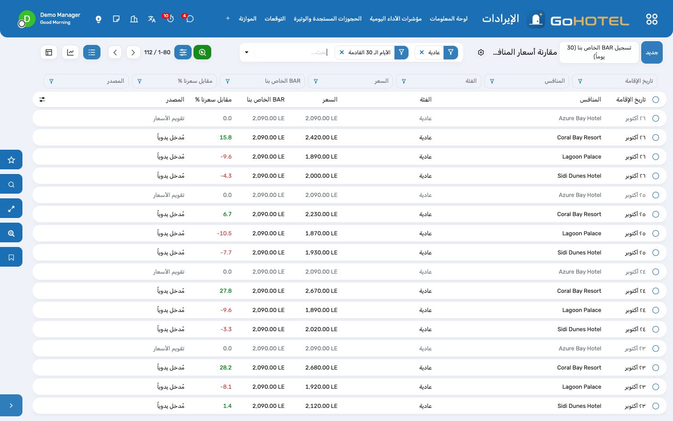Switch to list view
Image resolution: width=673 pixels, height=421 pixels.
point(92,52)
